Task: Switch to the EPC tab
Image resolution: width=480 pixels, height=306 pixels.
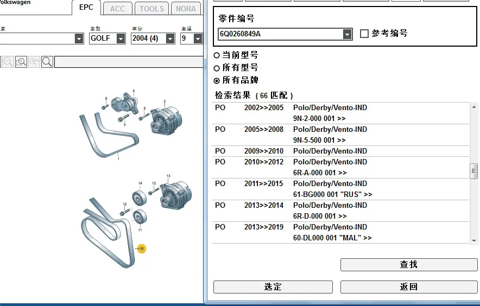Action: click(x=86, y=8)
